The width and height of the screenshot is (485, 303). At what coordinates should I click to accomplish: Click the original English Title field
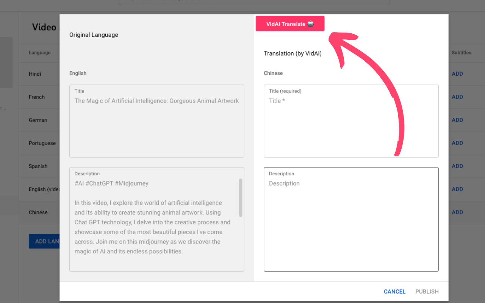pos(156,120)
